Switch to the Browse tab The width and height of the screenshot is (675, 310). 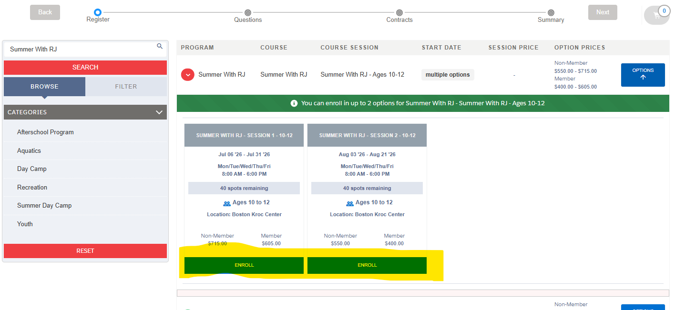pyautogui.click(x=44, y=87)
